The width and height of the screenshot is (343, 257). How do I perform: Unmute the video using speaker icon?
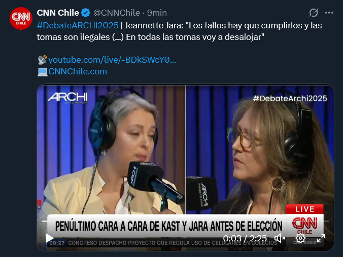[280, 238]
